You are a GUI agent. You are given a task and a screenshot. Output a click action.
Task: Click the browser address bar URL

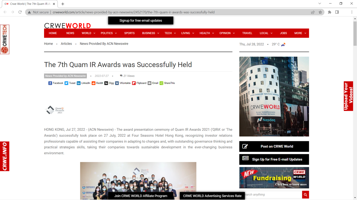(x=134, y=12)
